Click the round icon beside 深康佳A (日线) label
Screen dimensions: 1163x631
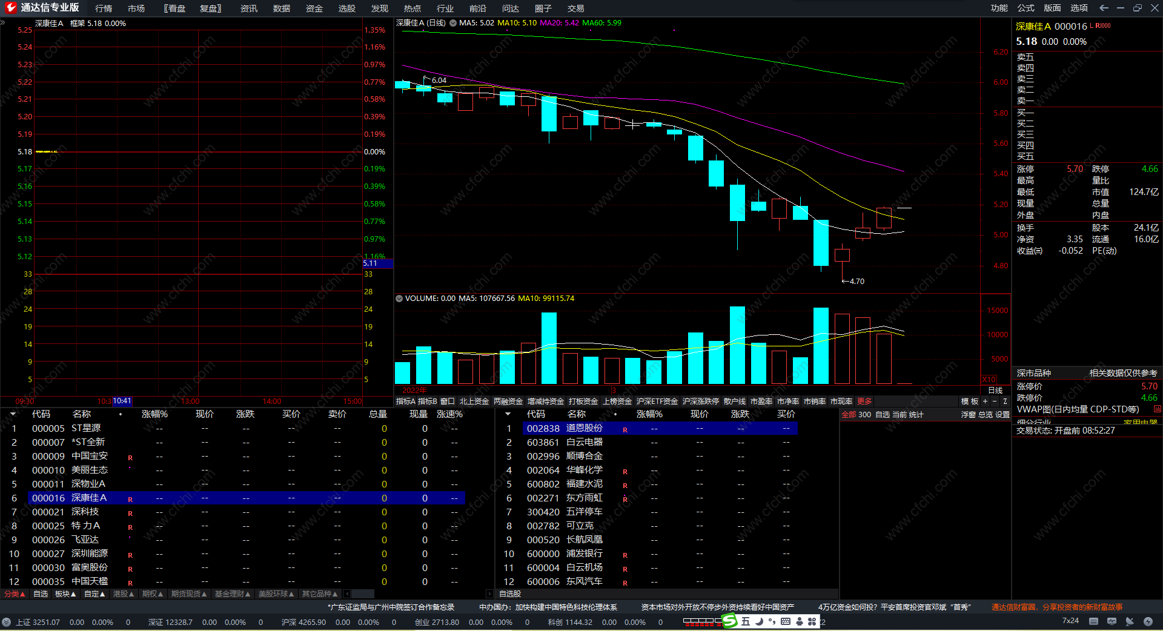[x=452, y=23]
